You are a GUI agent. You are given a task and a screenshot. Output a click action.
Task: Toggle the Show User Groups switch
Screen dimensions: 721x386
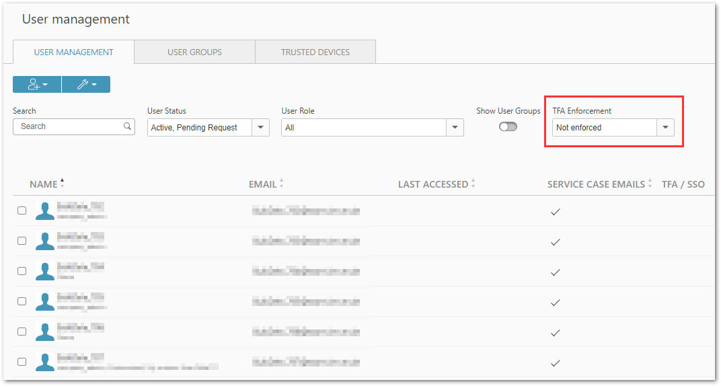click(x=508, y=126)
